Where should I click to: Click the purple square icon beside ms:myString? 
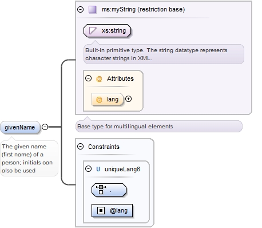click(x=93, y=9)
